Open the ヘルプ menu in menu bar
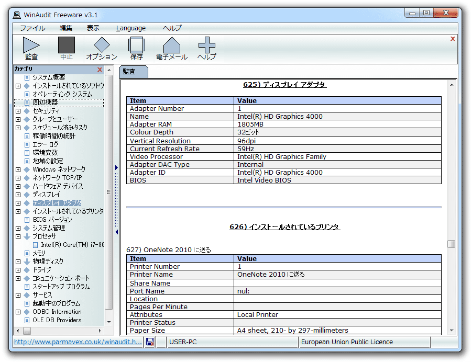 click(x=172, y=28)
